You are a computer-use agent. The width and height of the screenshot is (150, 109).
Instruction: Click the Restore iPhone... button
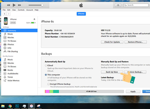[136, 42]
